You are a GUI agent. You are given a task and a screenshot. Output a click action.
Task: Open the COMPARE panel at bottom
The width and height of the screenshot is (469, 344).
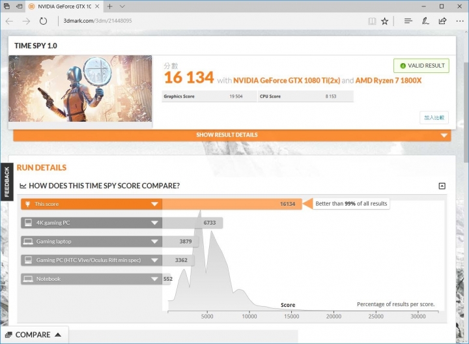point(34,335)
